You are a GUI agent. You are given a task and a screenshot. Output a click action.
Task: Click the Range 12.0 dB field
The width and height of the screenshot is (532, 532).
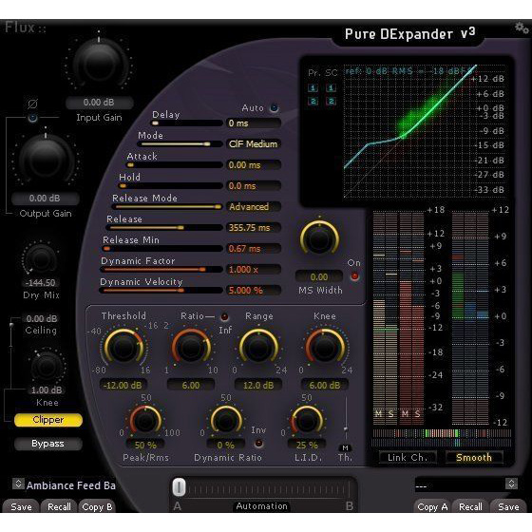258,386
